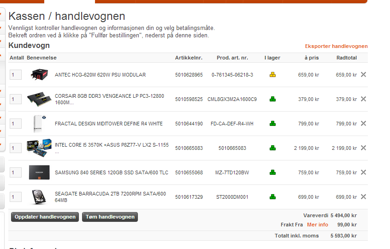The height and width of the screenshot is (249, 390).
Task: Click total amount 5 593,00 kr
Action: coord(343,236)
